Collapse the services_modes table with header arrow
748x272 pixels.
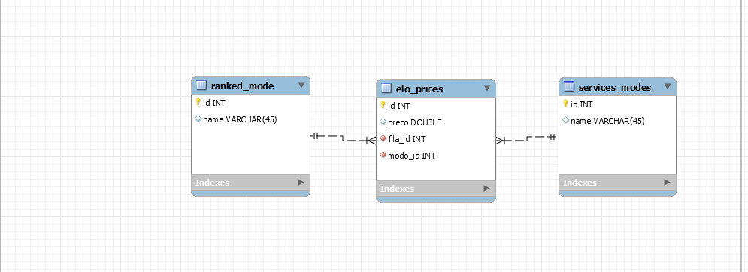click(x=668, y=86)
